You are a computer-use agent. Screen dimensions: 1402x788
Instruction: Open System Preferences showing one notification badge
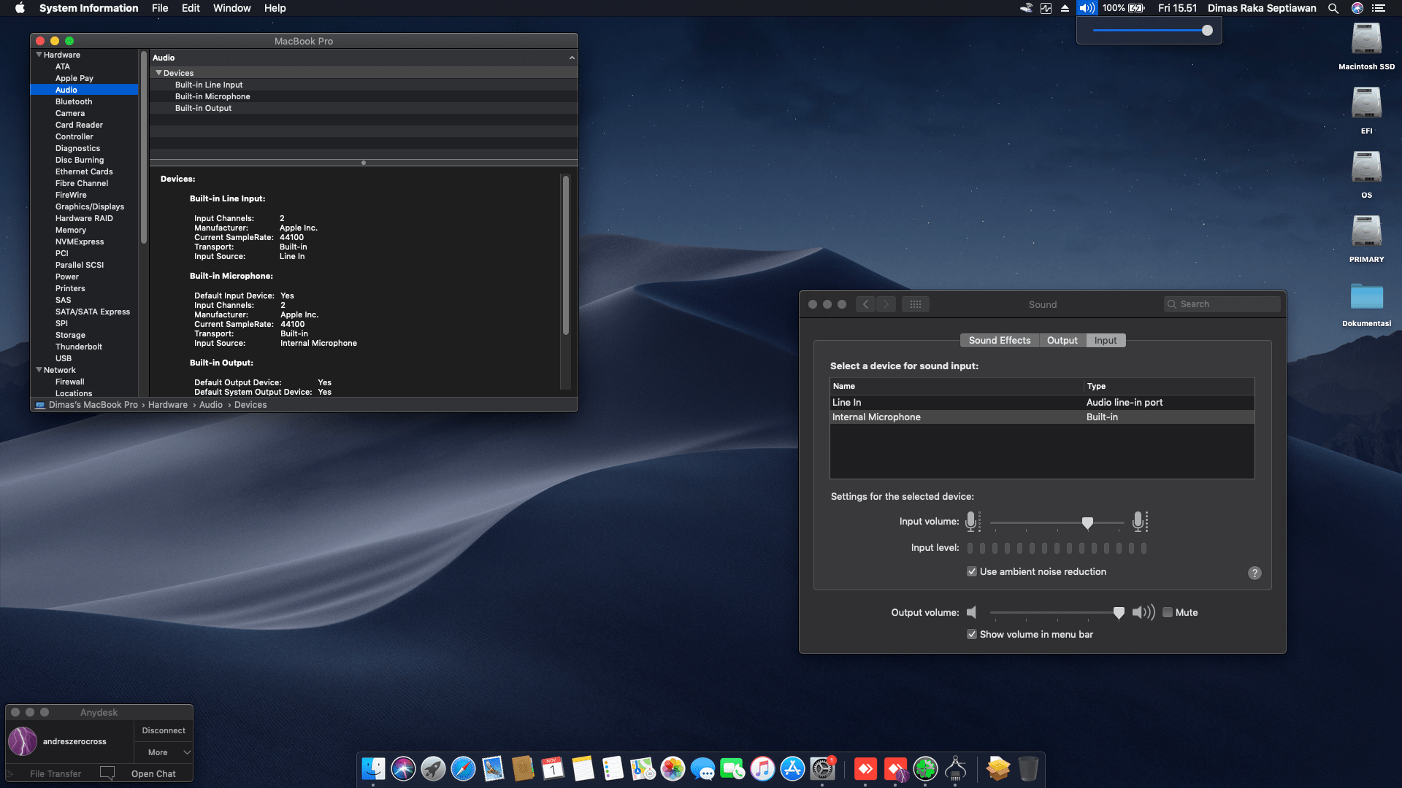[822, 768]
